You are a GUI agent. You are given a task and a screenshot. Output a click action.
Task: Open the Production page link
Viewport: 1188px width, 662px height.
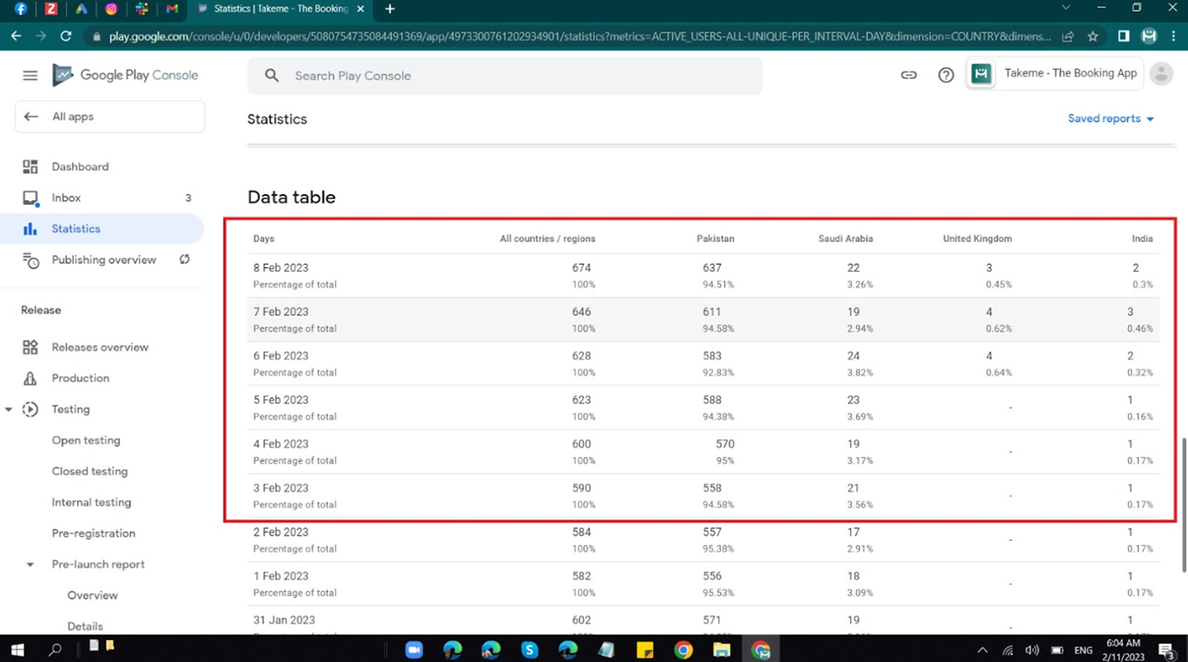click(80, 378)
